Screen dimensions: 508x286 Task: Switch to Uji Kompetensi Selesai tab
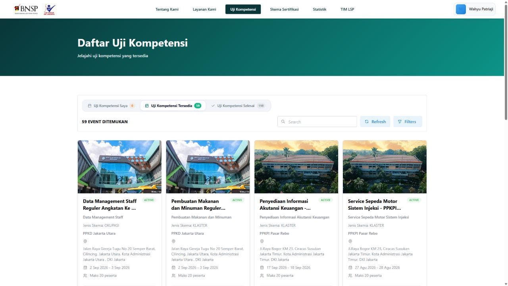click(238, 106)
